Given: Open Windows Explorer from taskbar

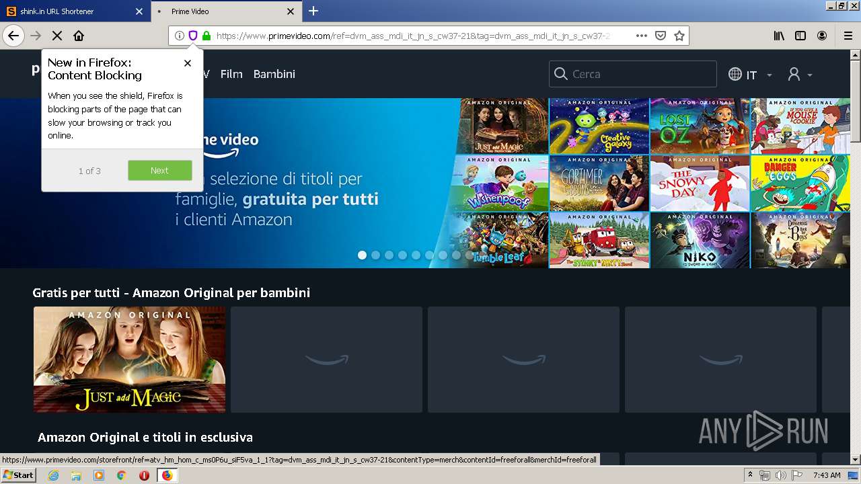Looking at the screenshot, I should 76,475.
